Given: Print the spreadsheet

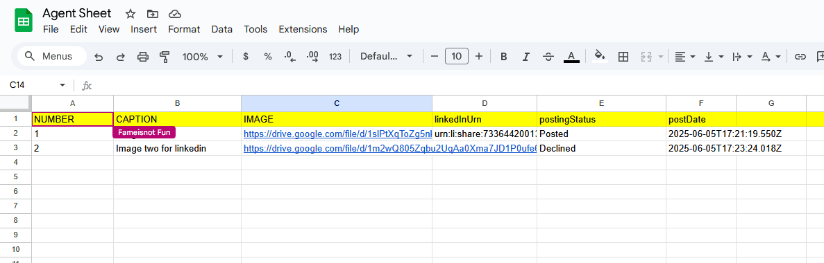Looking at the screenshot, I should click(143, 57).
